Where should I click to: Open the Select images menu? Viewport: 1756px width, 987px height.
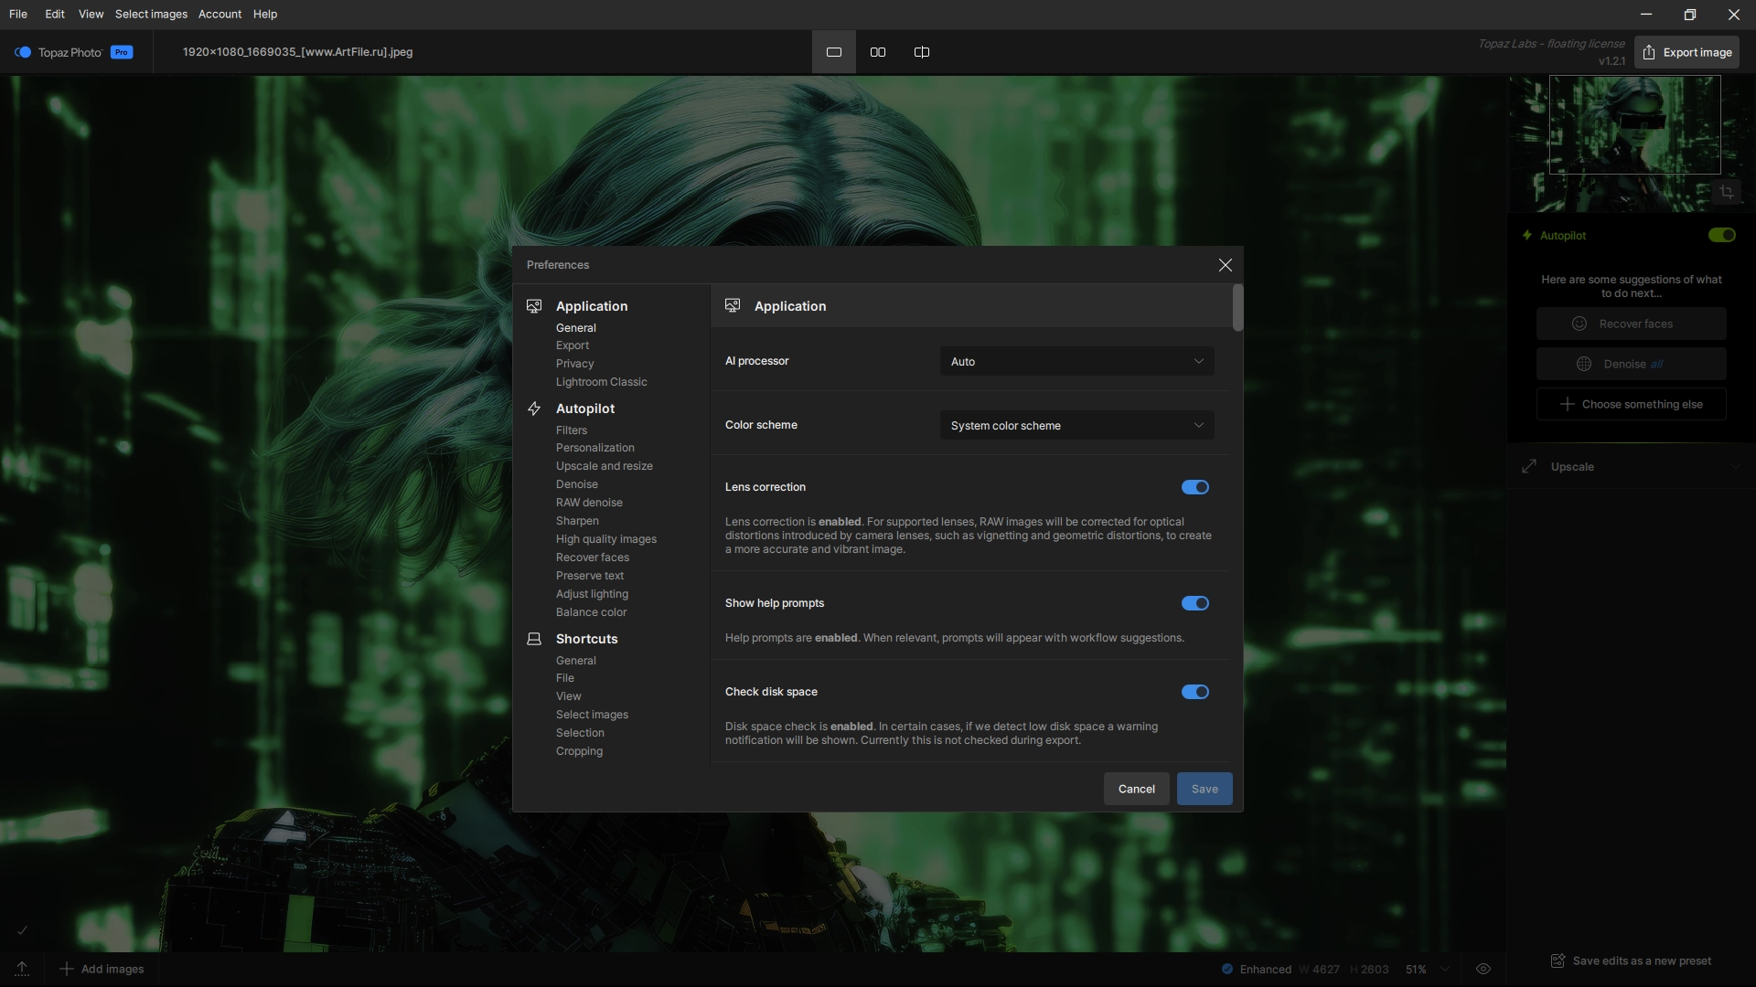coord(151,14)
